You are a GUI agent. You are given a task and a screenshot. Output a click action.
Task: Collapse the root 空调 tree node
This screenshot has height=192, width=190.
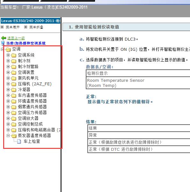(x=2, y=49)
